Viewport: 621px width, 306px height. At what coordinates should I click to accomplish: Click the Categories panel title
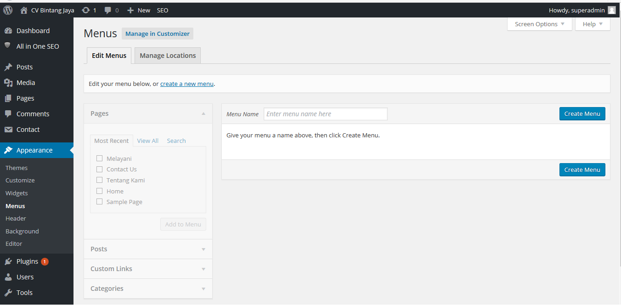click(107, 289)
